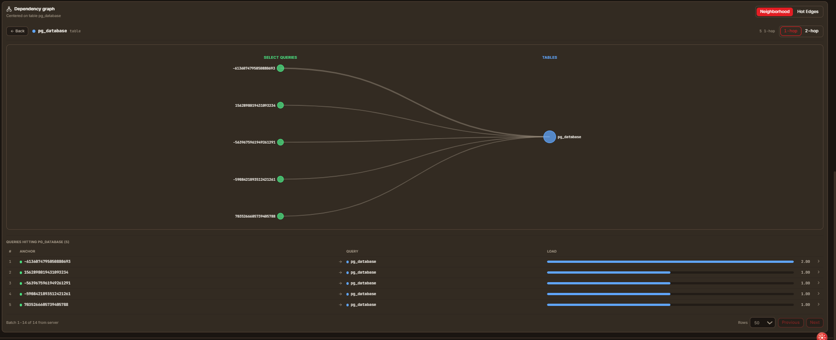Screen dimensions: 836x340
Task: Click the QUERY column header
Action: click(352, 251)
